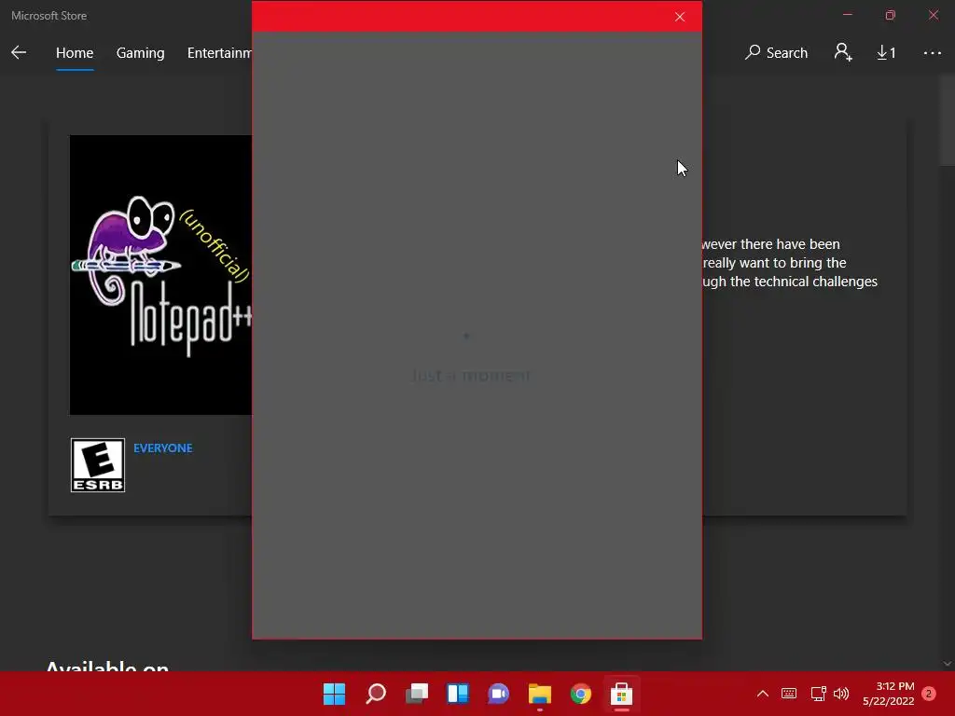Launch Teams Chat from the taskbar

coord(498,694)
